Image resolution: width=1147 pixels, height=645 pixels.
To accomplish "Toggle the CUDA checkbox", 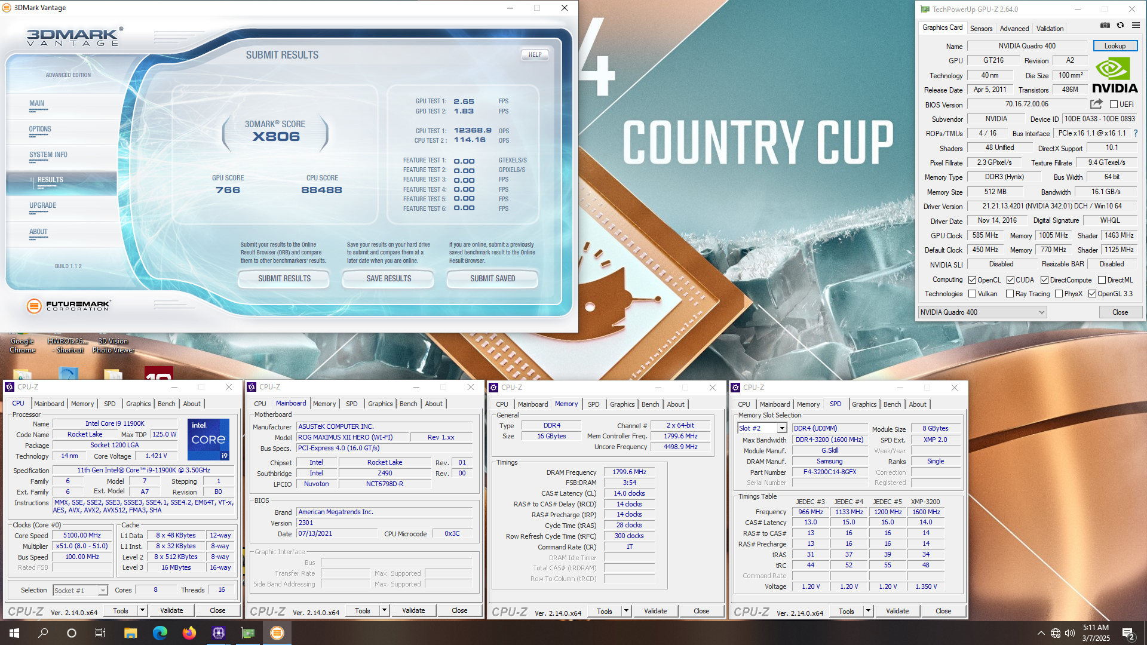I will click(x=1010, y=279).
